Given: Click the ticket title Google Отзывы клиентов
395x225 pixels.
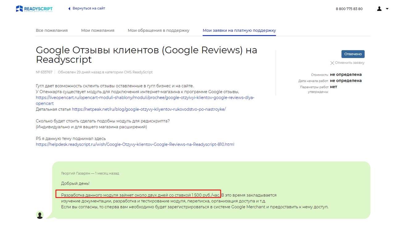Looking at the screenshot, I should click(147, 55).
